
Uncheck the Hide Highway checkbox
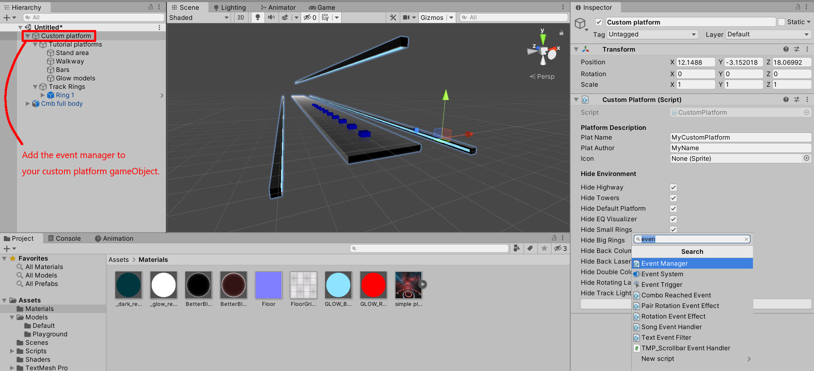click(673, 187)
